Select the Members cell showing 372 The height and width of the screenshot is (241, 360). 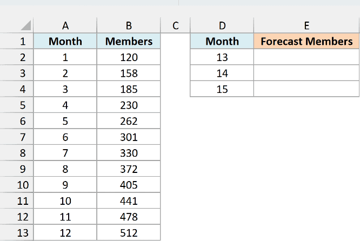tap(129, 169)
